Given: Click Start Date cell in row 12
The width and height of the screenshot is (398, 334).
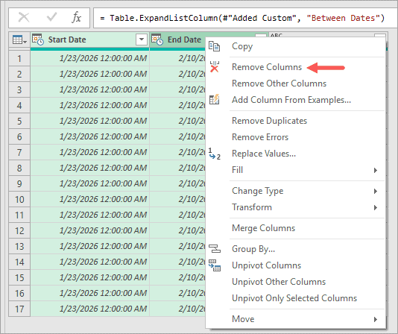Looking at the screenshot, I should coord(90,230).
